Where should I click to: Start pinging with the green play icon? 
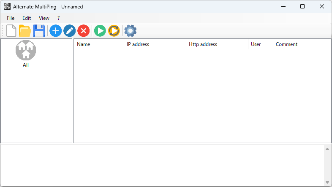click(100, 31)
